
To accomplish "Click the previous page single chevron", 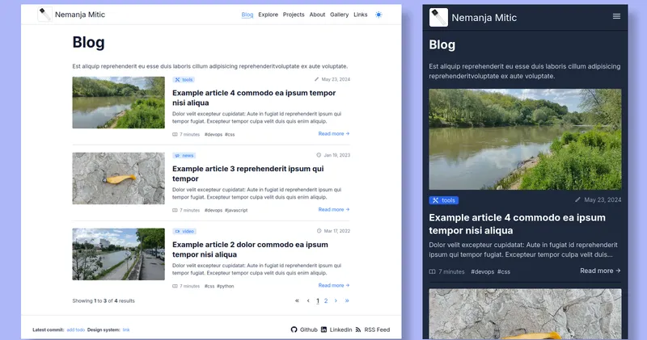I will 307,300.
